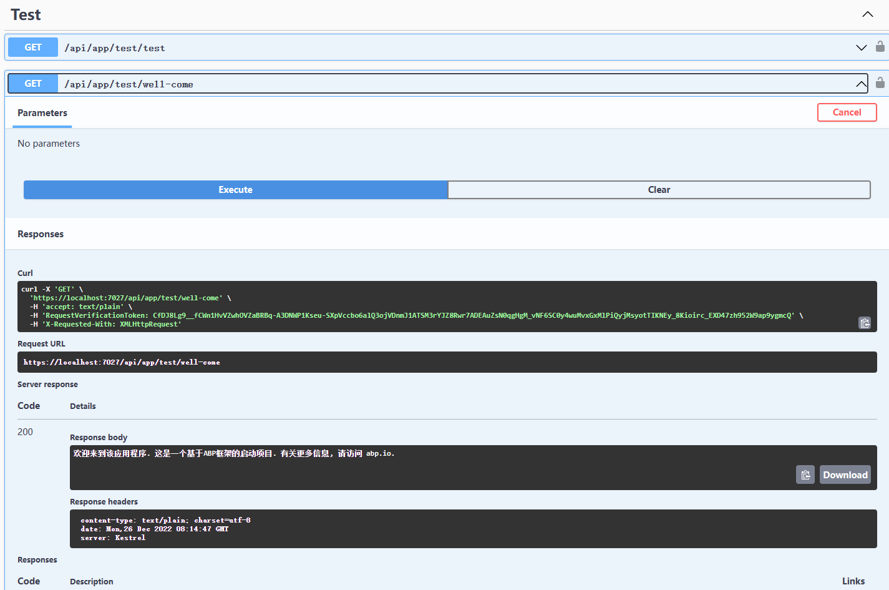Click the lock icon for /api/app/test/test
The height and width of the screenshot is (590, 889).
pyautogui.click(x=880, y=47)
